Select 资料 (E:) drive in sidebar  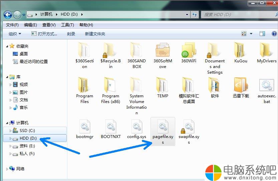tap(27, 146)
